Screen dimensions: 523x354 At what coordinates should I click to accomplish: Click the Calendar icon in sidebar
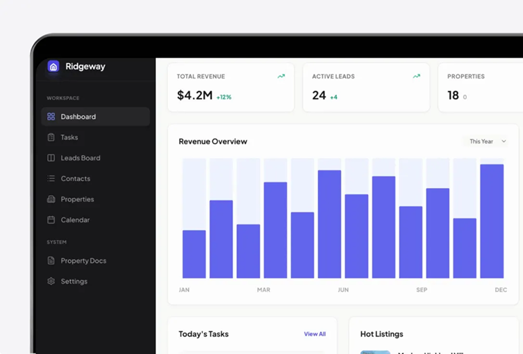pos(51,220)
